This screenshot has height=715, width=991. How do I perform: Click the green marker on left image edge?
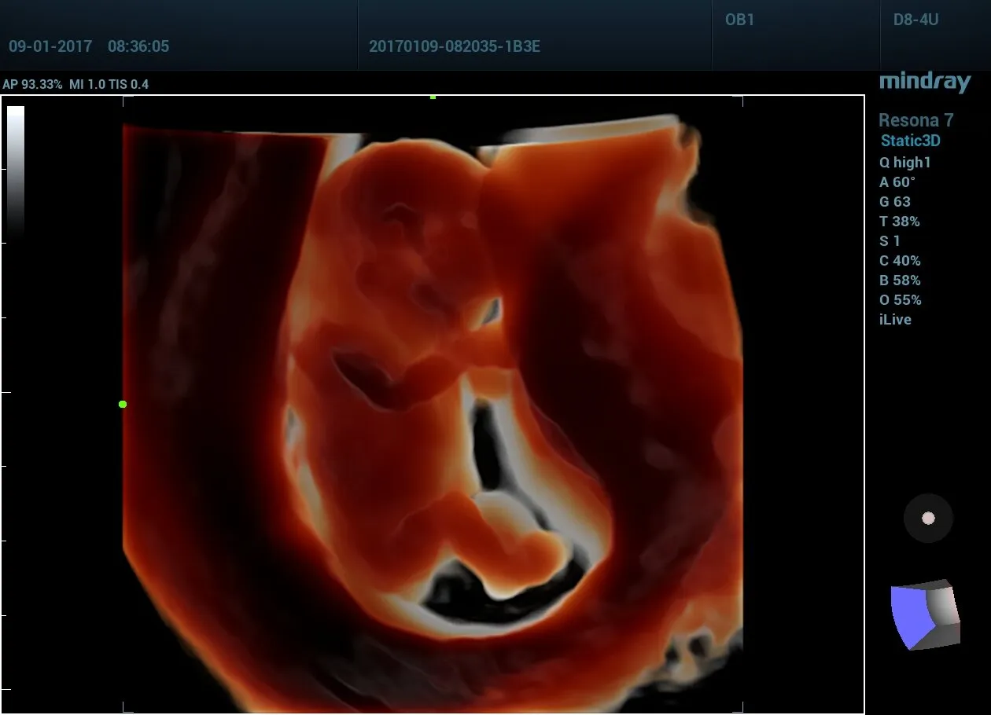123,404
